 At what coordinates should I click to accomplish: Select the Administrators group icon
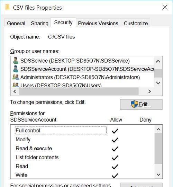click(x=16, y=77)
